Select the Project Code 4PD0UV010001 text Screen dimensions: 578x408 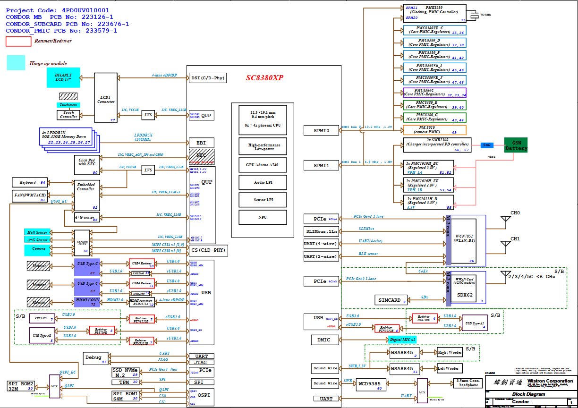pos(58,10)
